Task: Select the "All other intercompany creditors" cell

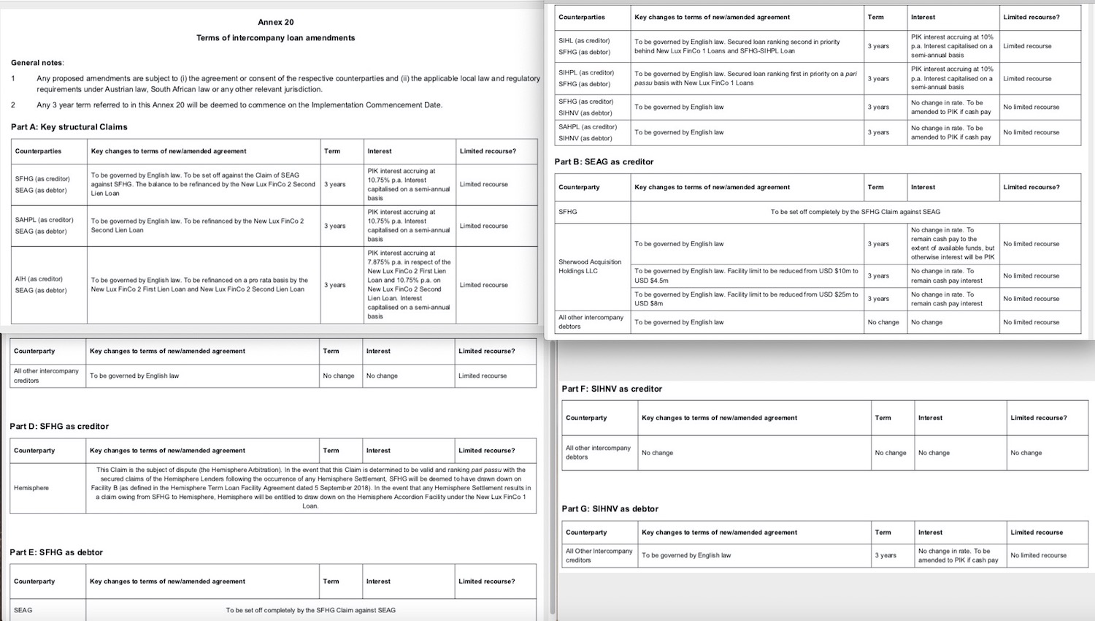Action: point(48,376)
